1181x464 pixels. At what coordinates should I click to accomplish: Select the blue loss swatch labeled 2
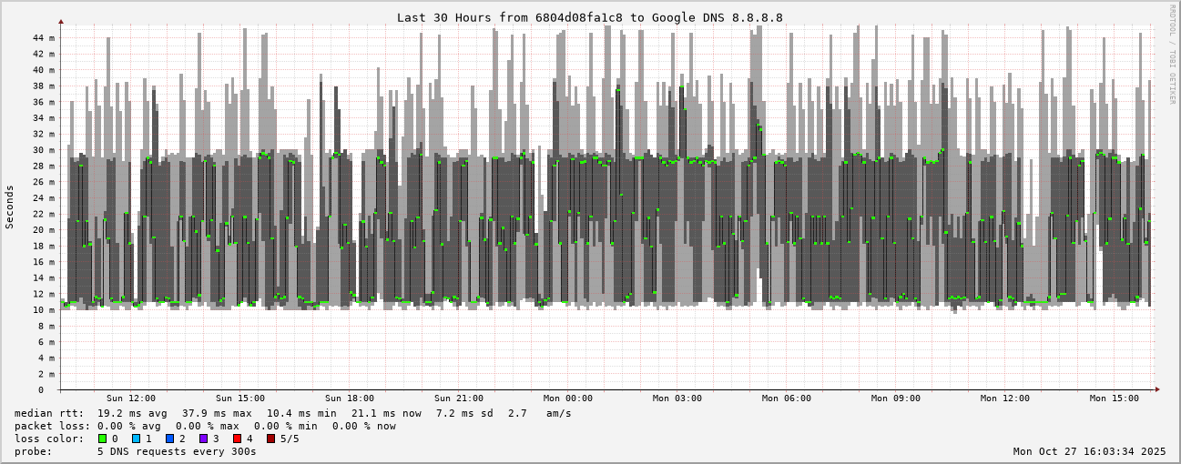tap(169, 439)
